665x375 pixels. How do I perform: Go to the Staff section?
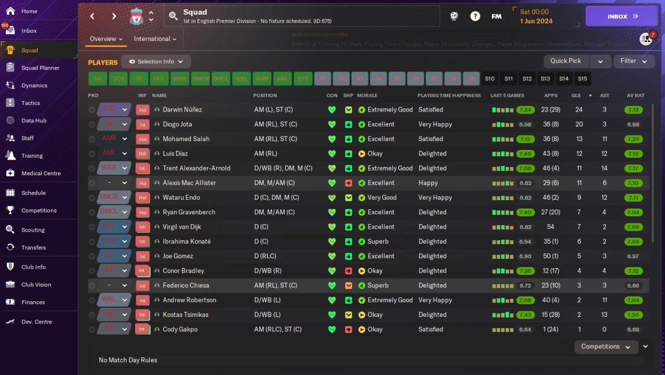pyautogui.click(x=28, y=138)
